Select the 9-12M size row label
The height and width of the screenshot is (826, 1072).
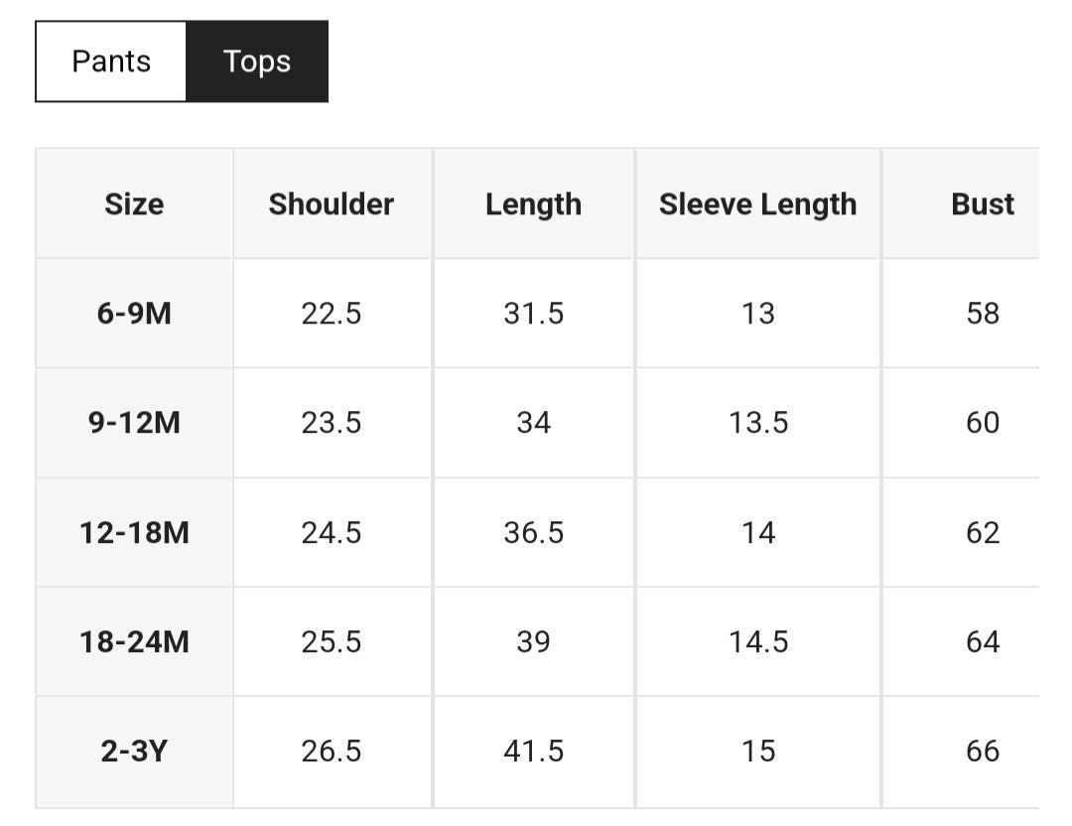[134, 423]
